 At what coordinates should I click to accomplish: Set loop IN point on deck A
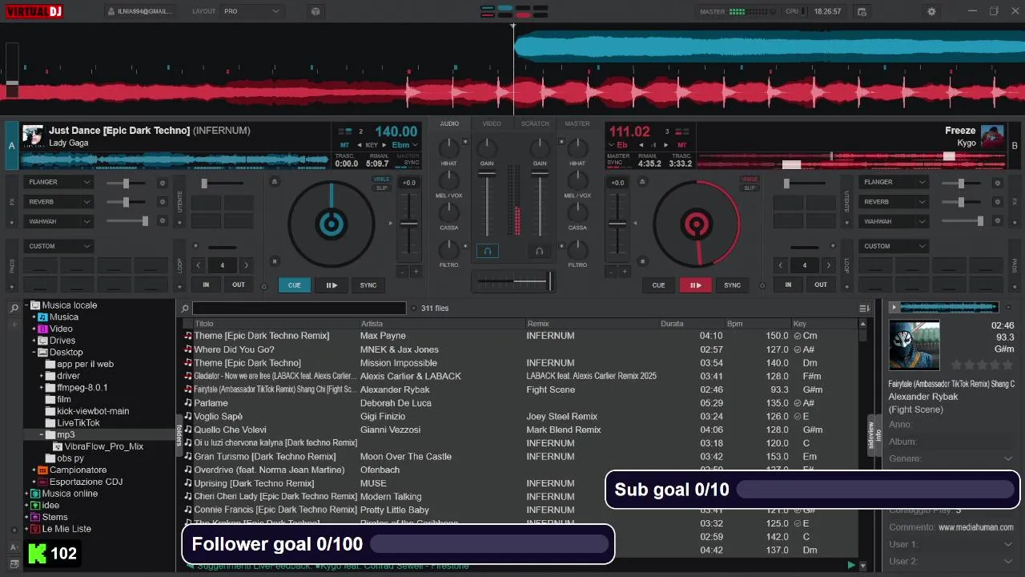[206, 284]
